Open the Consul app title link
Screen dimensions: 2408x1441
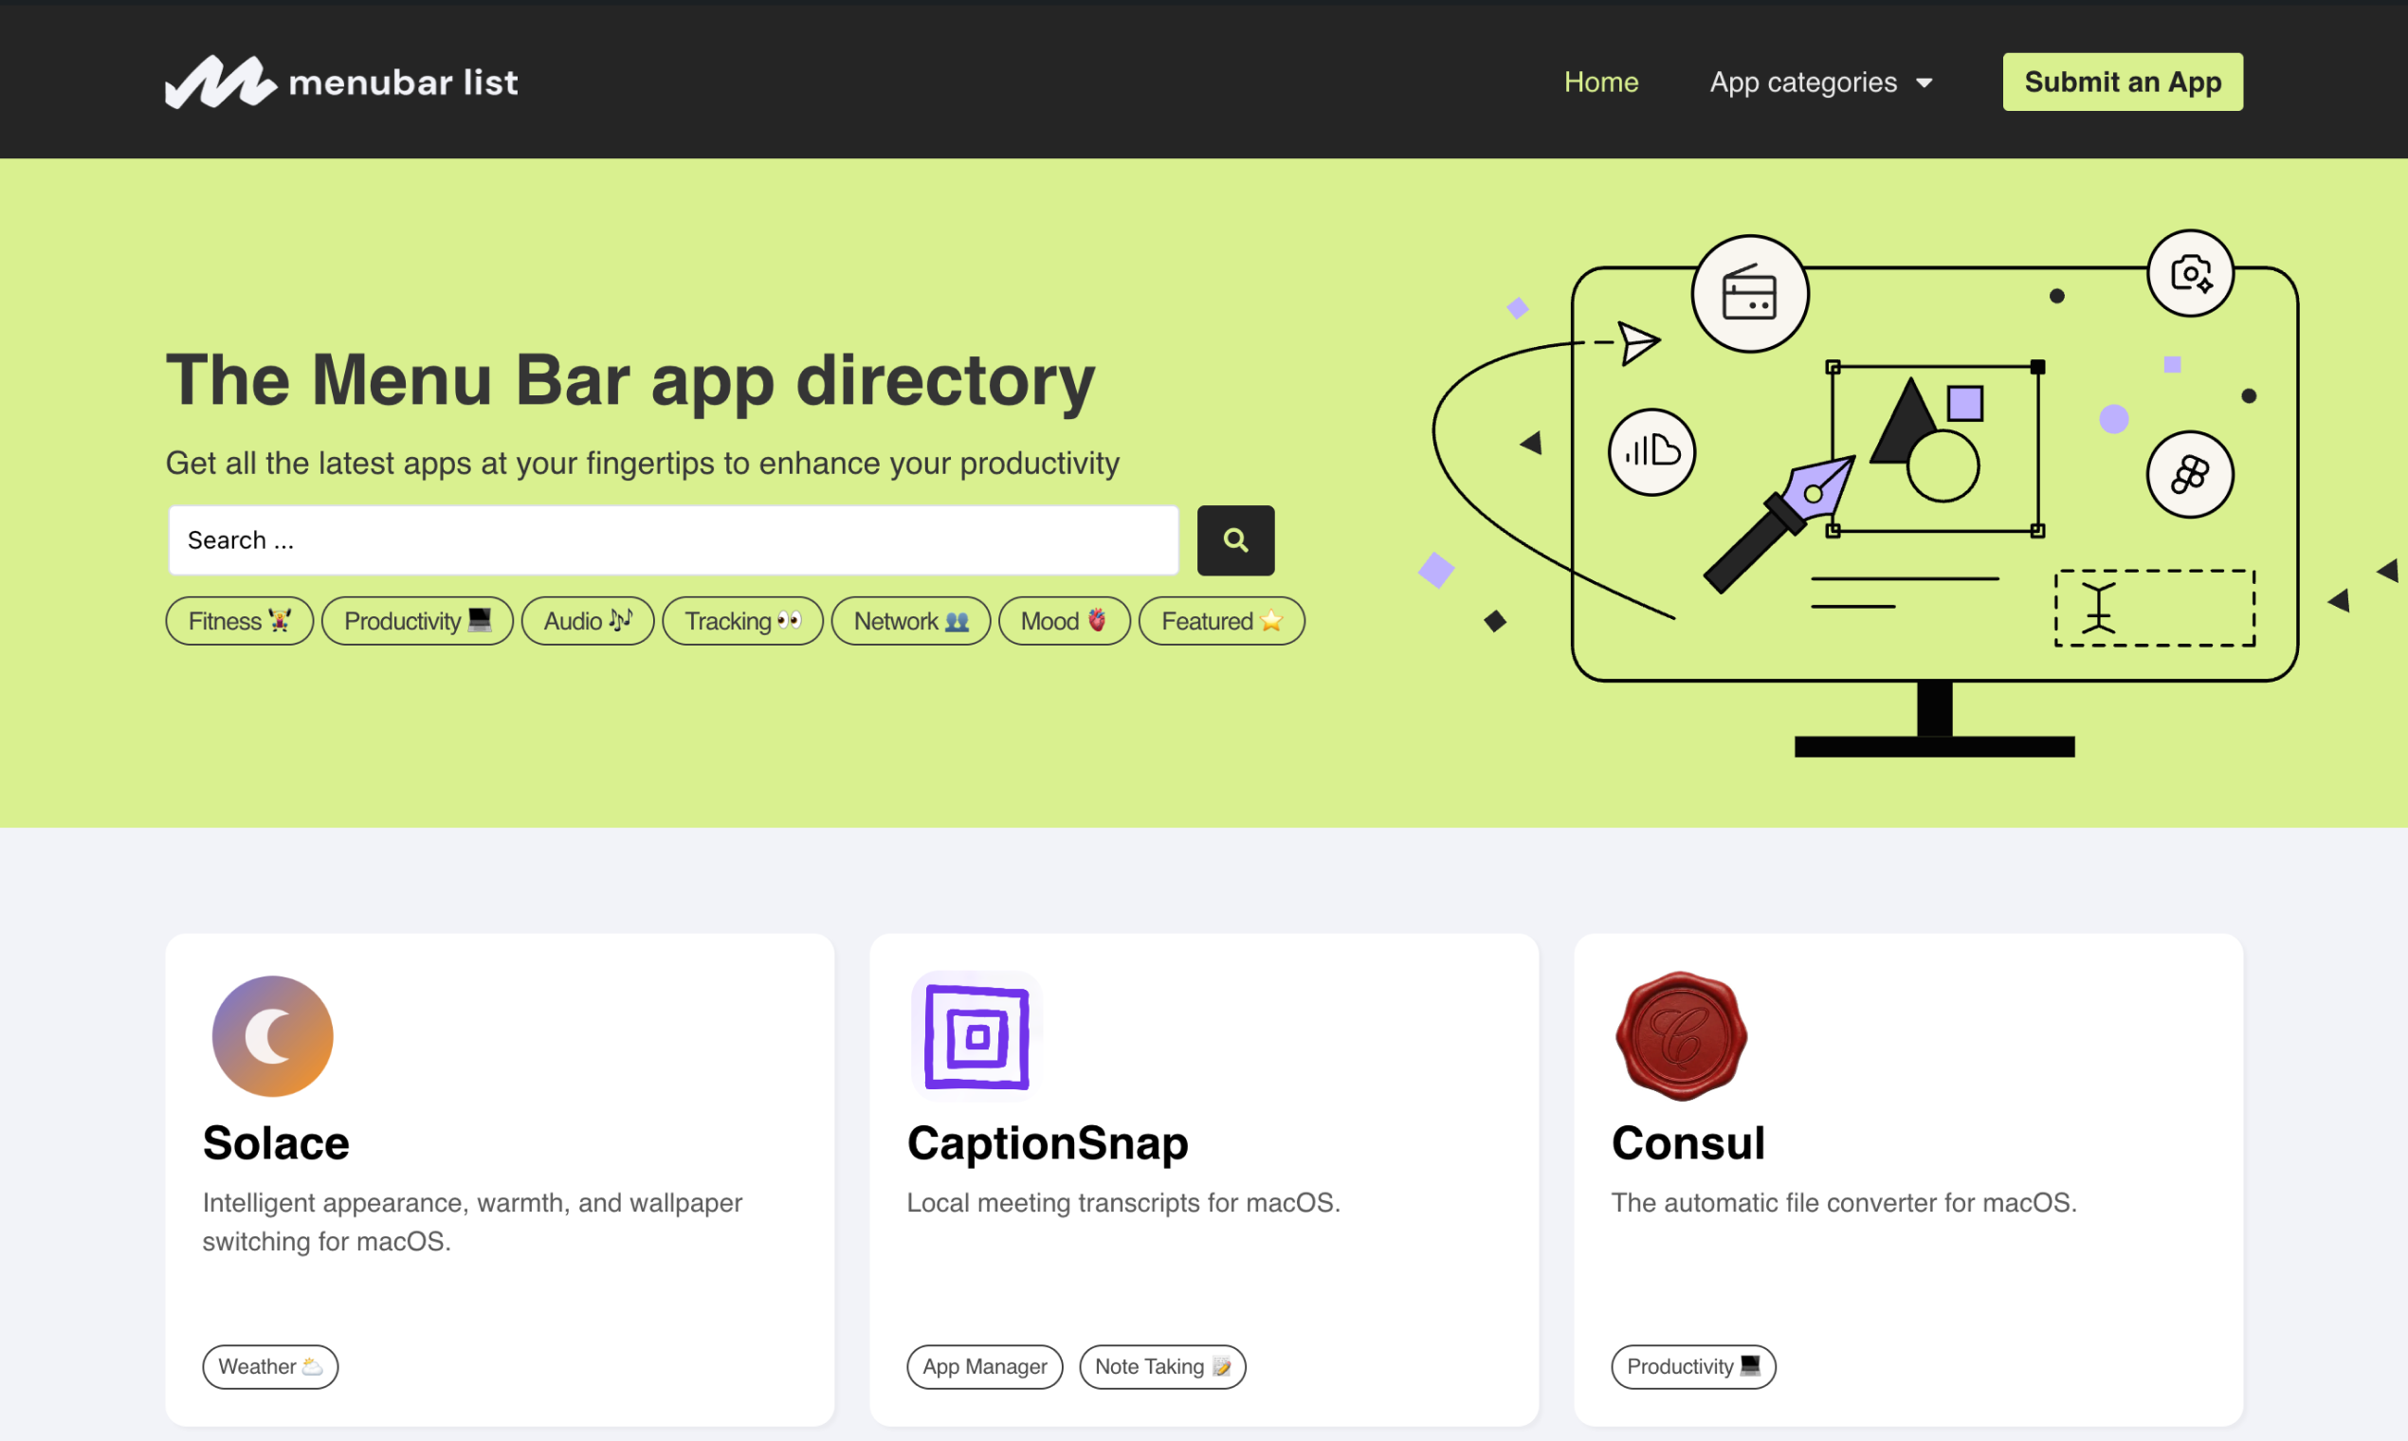pyautogui.click(x=1687, y=1143)
